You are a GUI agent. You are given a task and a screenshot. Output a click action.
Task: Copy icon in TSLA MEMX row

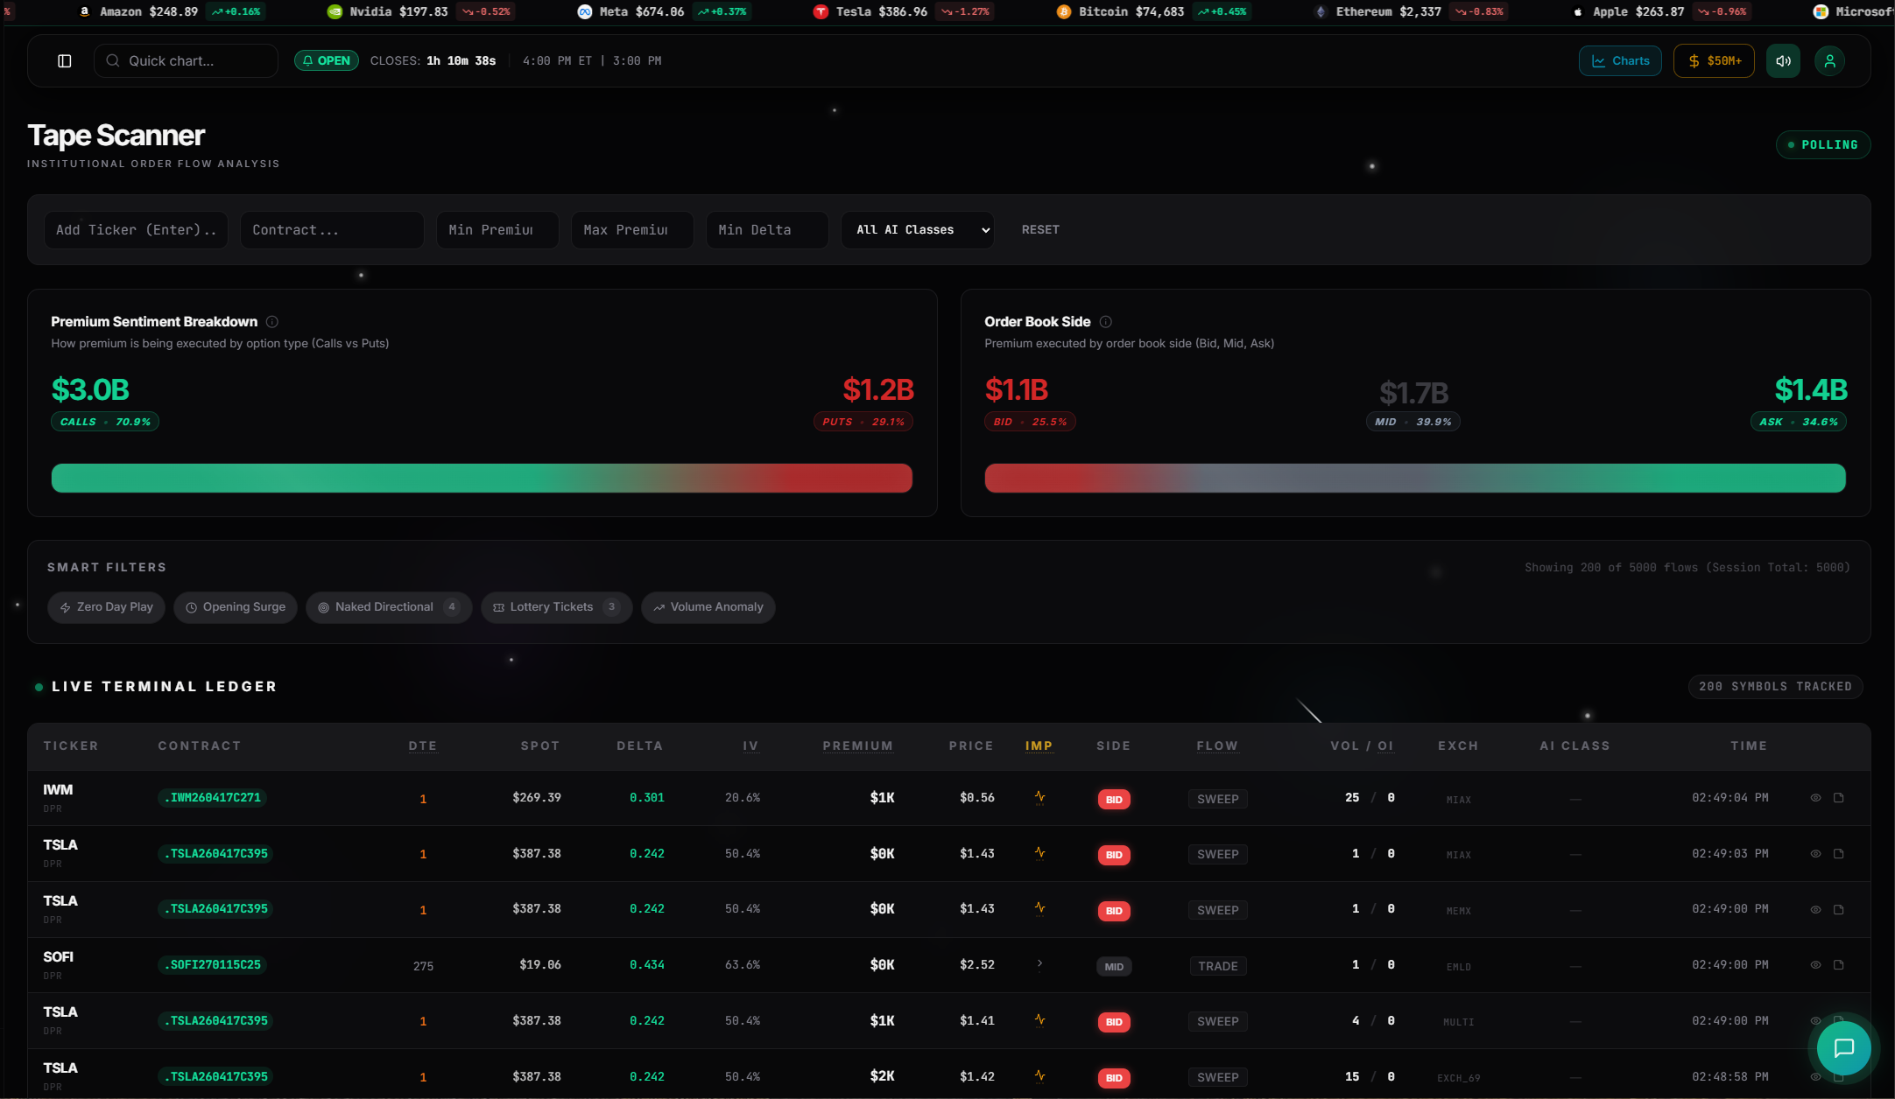click(1838, 909)
